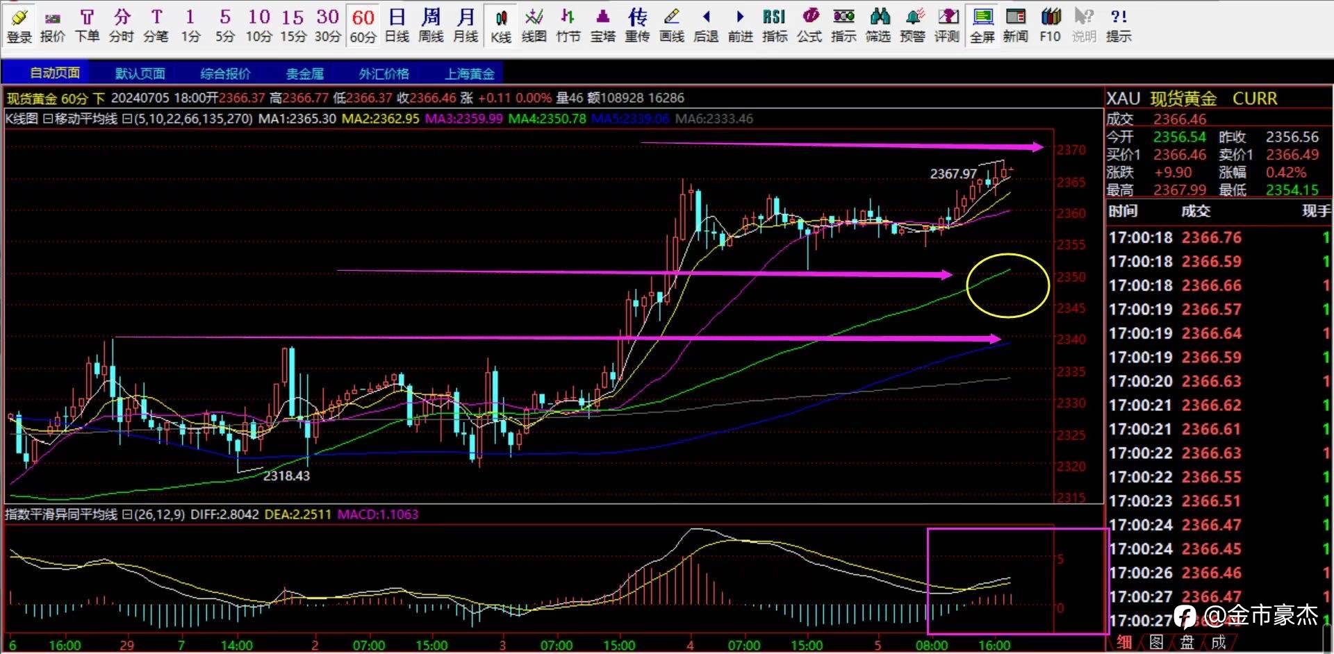The height and width of the screenshot is (654, 1334).
Task: Select the 竹节 bar chart type
Action: pyautogui.click(x=568, y=26)
